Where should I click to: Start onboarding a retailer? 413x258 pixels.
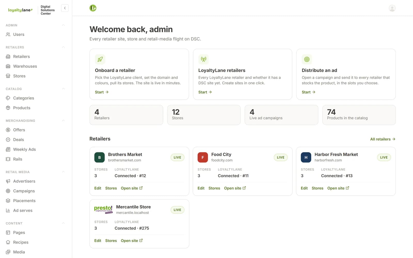tap(102, 92)
